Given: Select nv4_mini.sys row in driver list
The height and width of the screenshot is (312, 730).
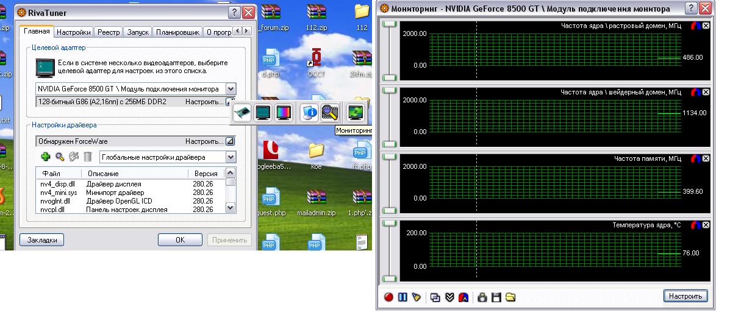Looking at the screenshot, I should pos(131,193).
